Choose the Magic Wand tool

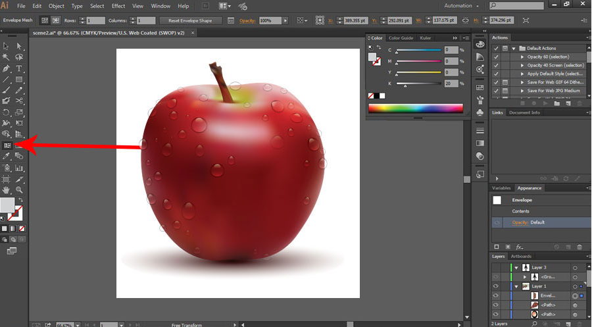pos(6,57)
